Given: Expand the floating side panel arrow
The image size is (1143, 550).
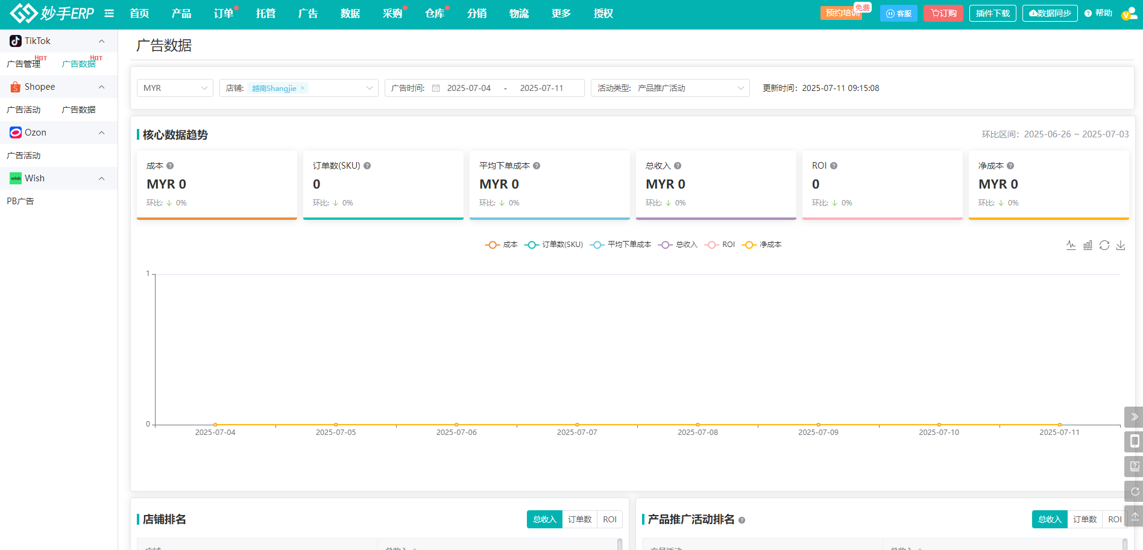Looking at the screenshot, I should tap(1134, 417).
